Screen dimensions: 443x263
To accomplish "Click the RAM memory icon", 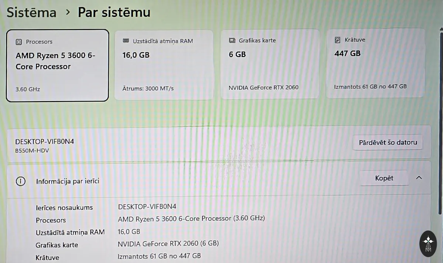I will click(126, 41).
